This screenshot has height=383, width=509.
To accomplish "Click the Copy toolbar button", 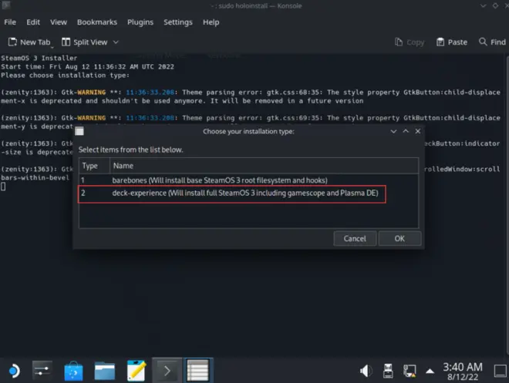I will tap(410, 42).
